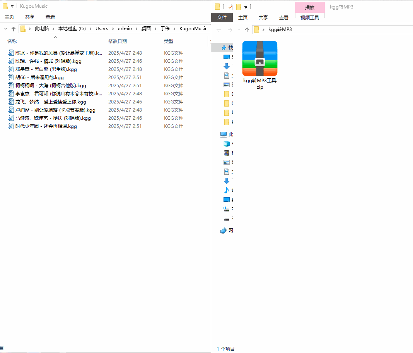Open 视频工具 tab in kgg转MP3 ribbon

point(310,18)
